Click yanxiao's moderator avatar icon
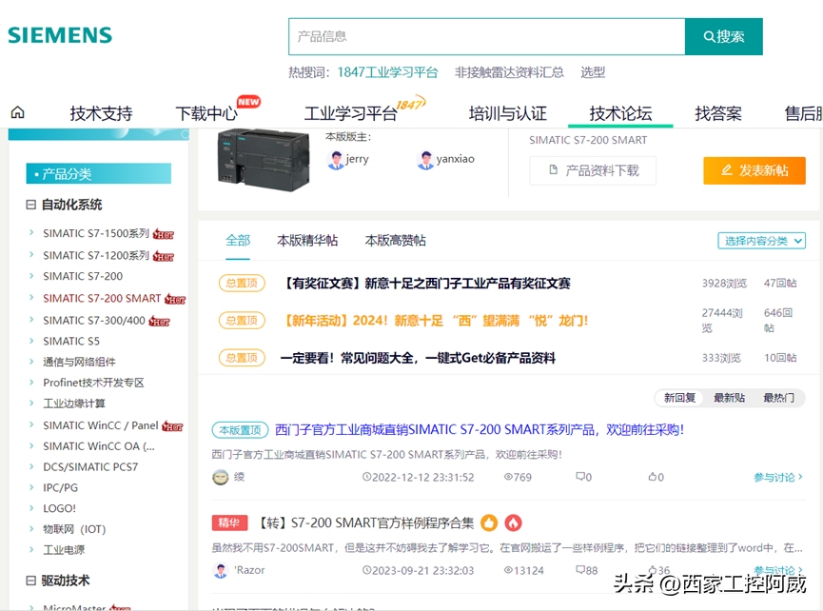 pos(425,159)
